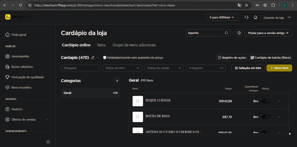The image size is (297, 147).
Task: Collapse the sidebar with the bottom menu icon
Action: click(48, 142)
